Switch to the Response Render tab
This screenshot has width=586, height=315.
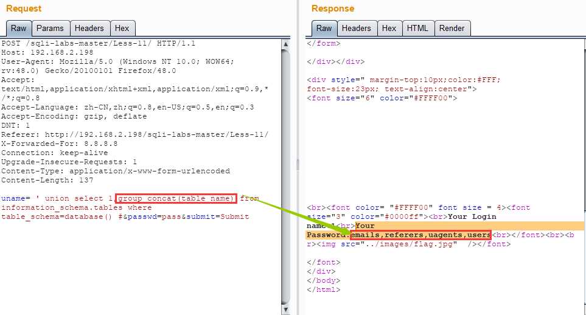[x=452, y=29]
